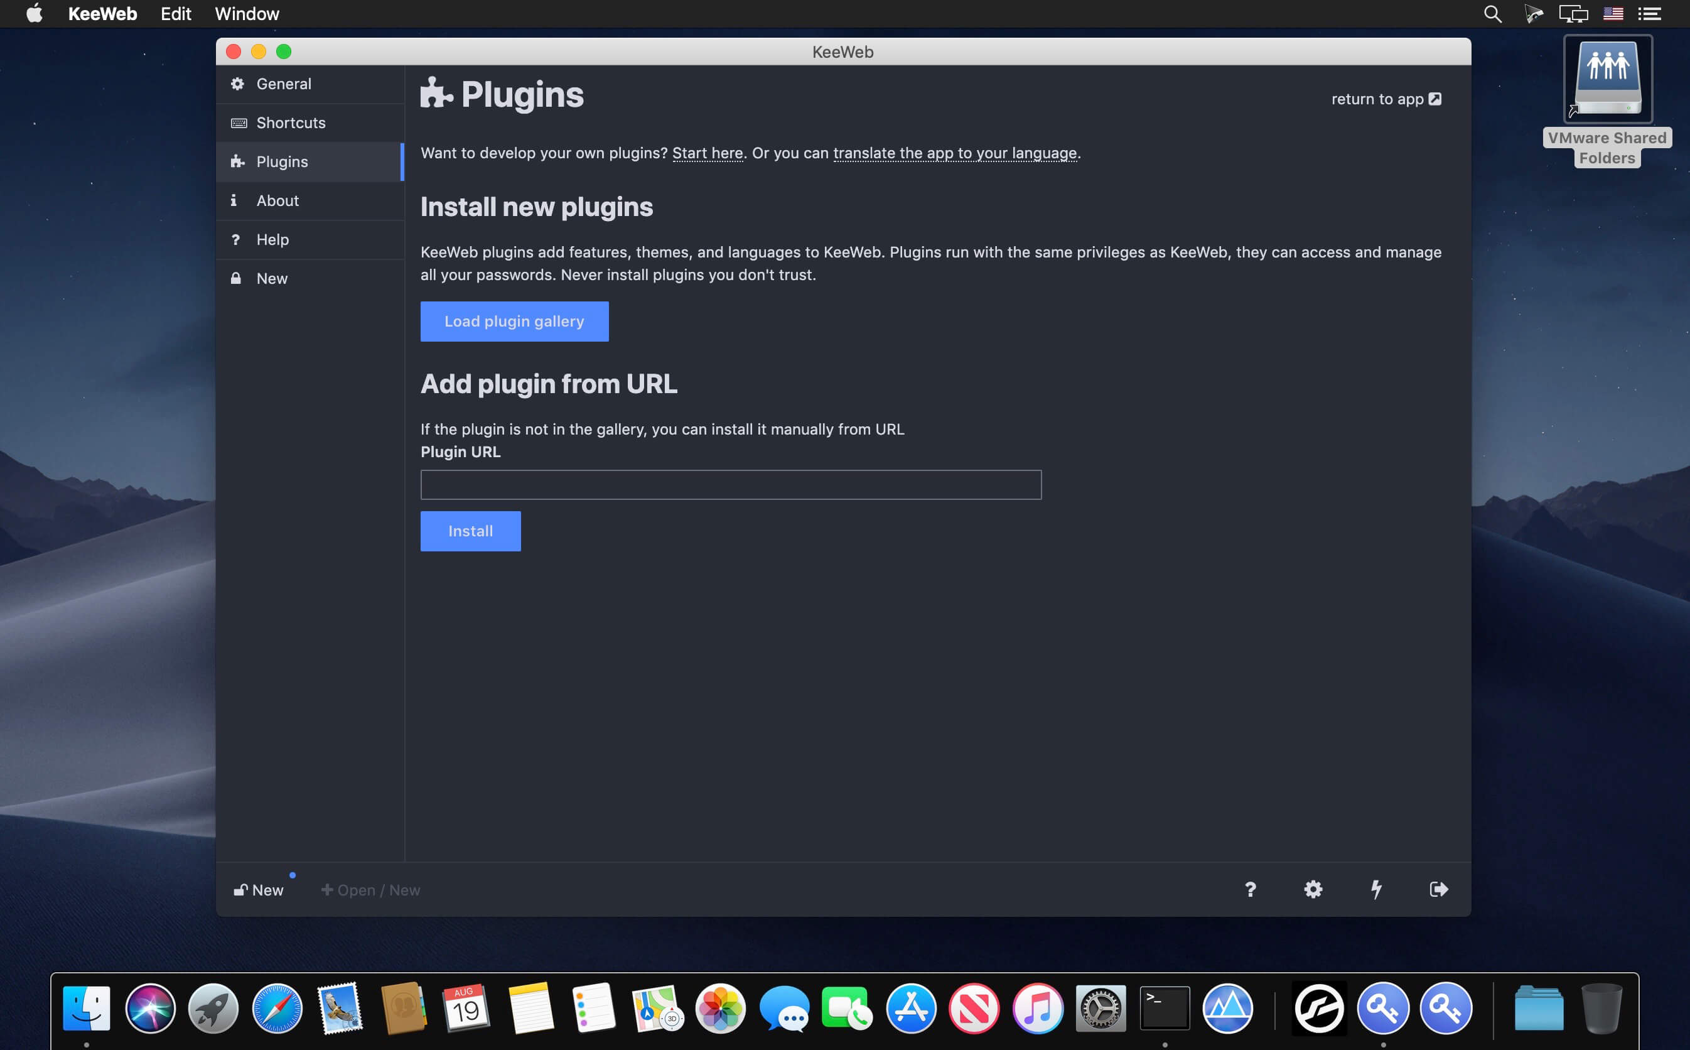The height and width of the screenshot is (1050, 1690).
Task: Open System Preferences in the dock
Action: [x=1101, y=1008]
